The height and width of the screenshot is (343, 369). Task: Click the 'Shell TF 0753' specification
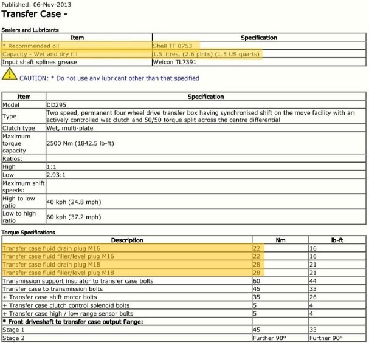tap(173, 46)
